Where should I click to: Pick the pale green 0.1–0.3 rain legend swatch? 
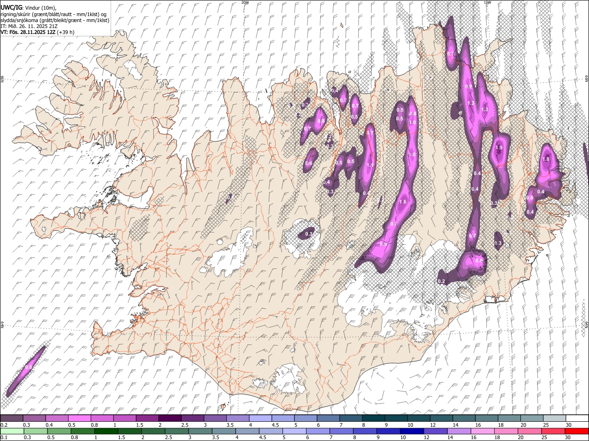coord(12,431)
